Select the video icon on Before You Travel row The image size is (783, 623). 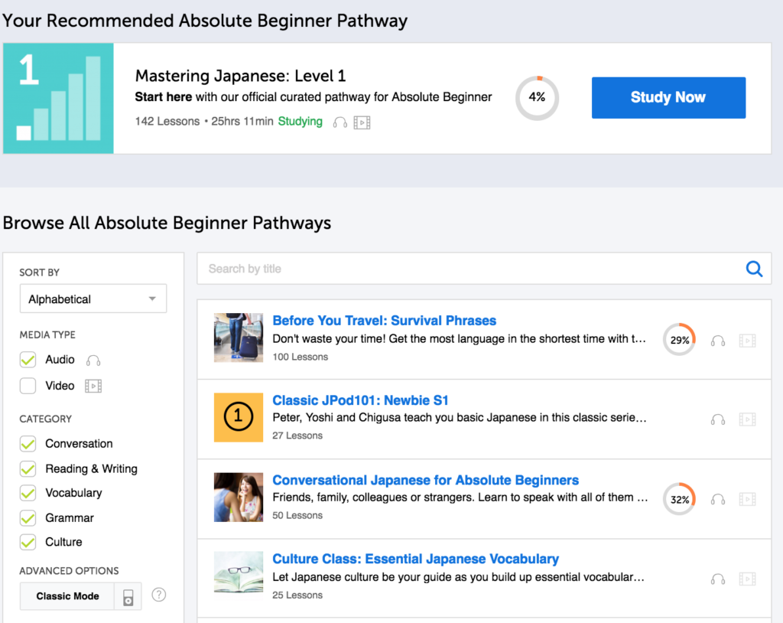point(747,340)
